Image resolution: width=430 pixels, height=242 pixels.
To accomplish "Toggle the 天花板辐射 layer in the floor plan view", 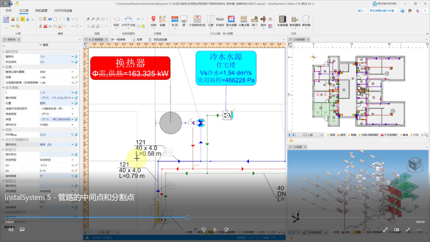I will coord(389,135).
